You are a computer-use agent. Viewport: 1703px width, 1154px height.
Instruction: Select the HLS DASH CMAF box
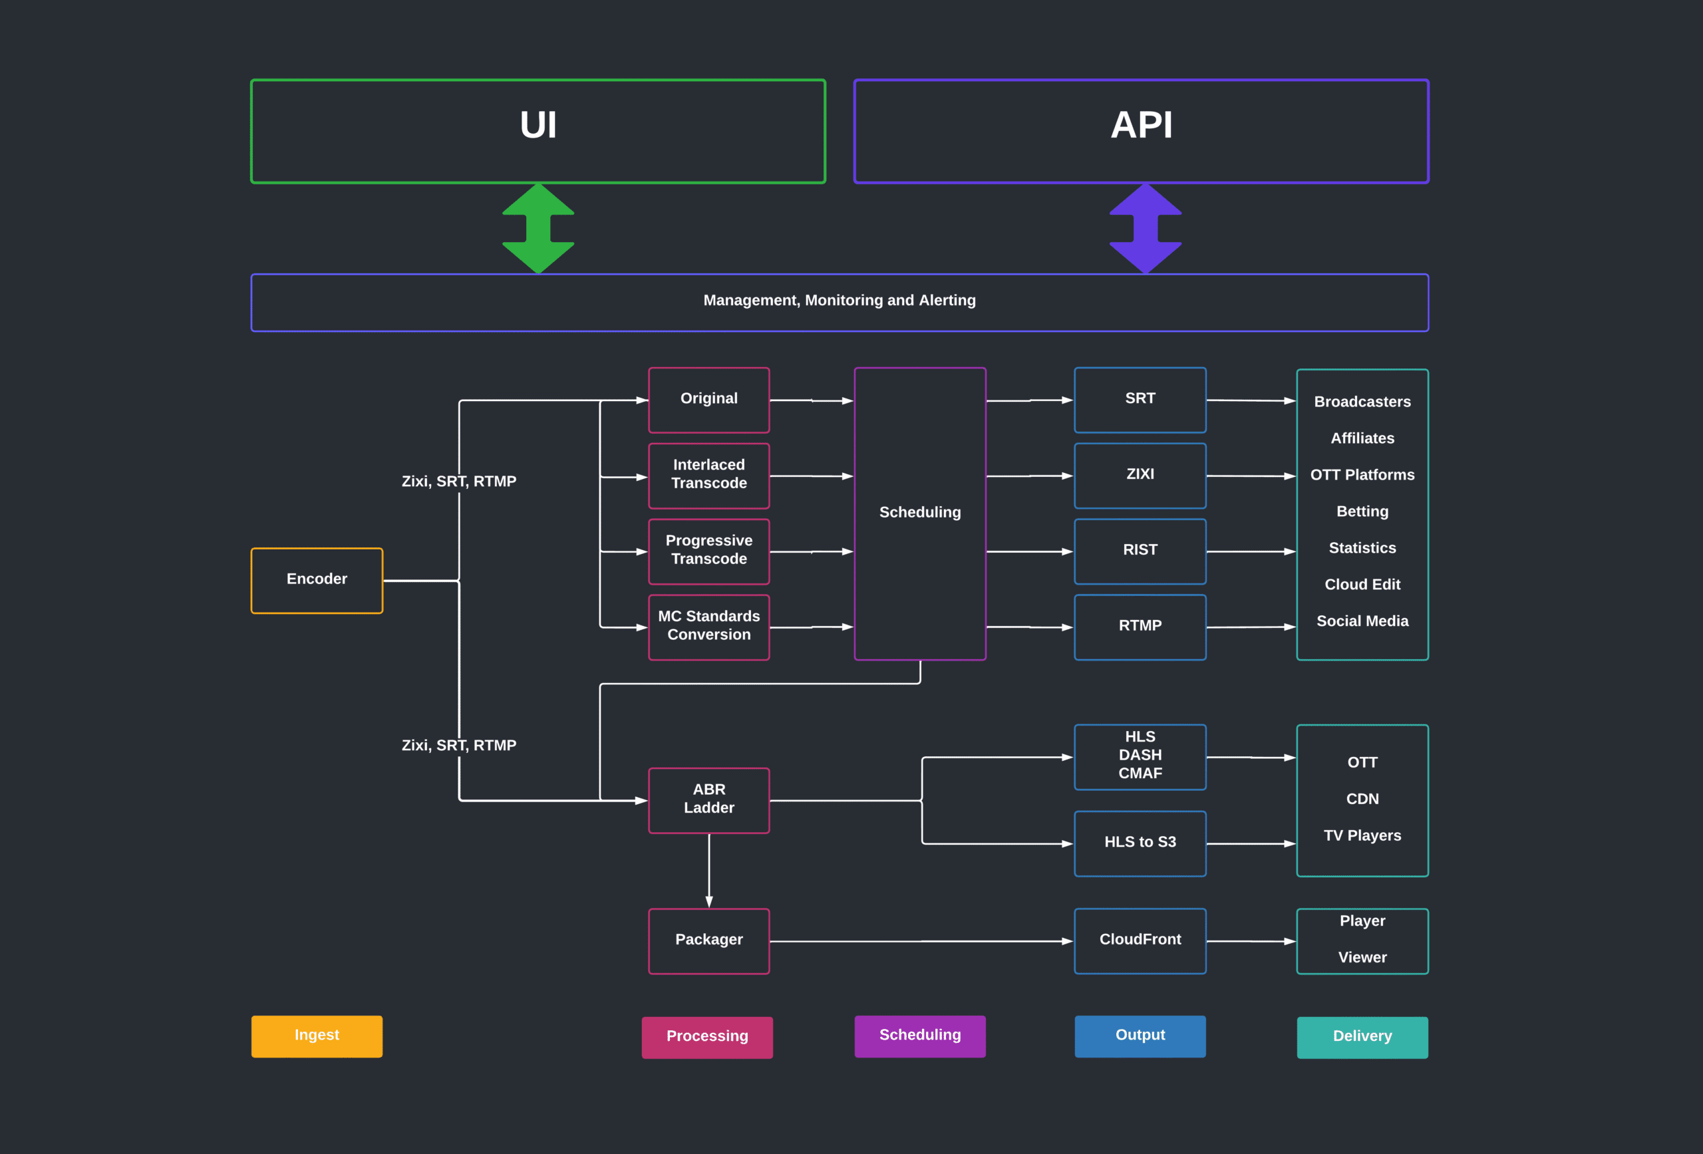coord(1140,757)
